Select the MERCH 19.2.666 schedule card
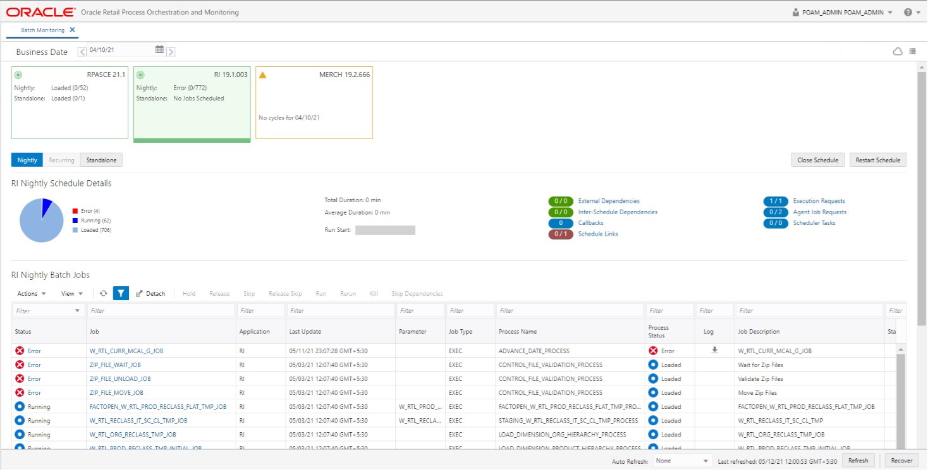The image size is (928, 472). coord(314,102)
